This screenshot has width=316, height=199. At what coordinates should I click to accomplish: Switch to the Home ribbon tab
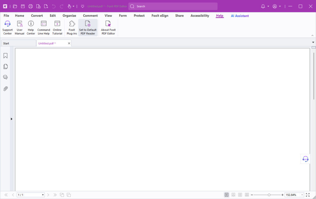click(19, 16)
